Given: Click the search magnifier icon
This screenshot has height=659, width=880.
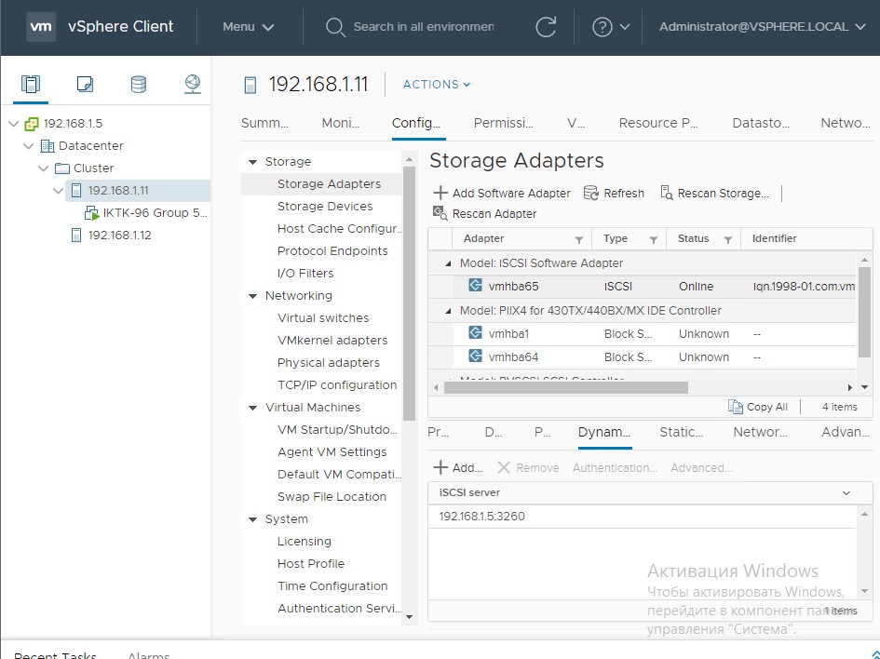Looking at the screenshot, I should click(335, 27).
